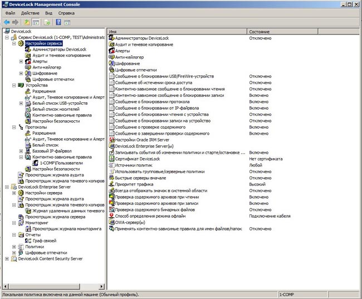The image size is (362, 299).
Task: Click the Back arrow toolbar icon
Action: coord(6,22)
